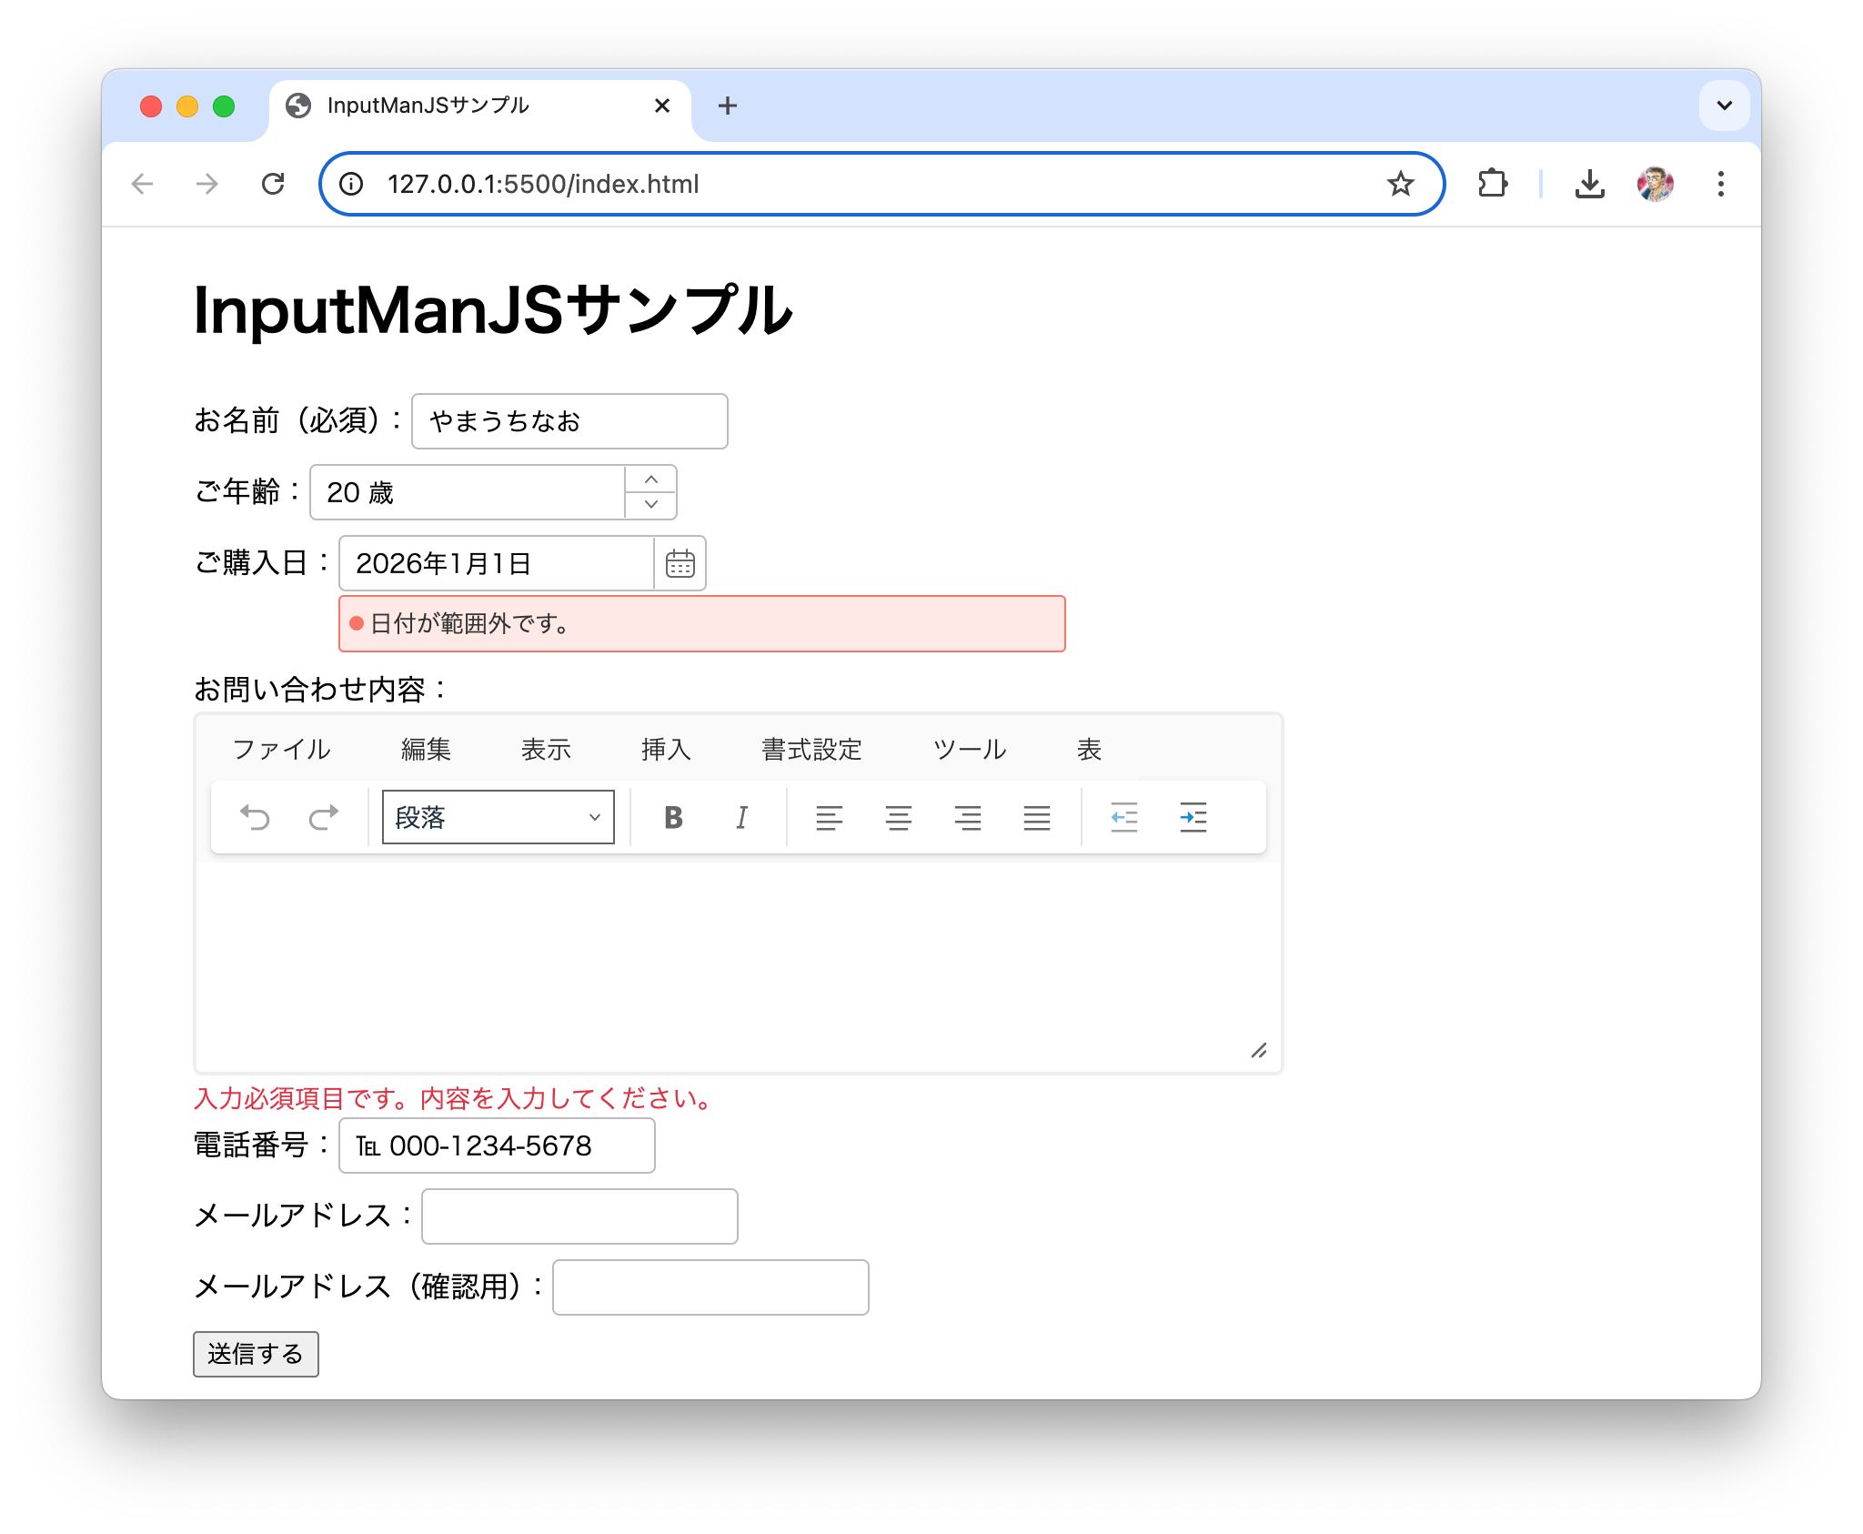Increase indent in the editor
Image resolution: width=1863 pixels, height=1534 pixels.
pos(1193,817)
